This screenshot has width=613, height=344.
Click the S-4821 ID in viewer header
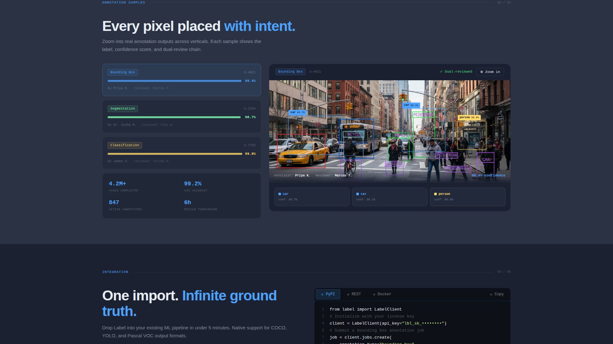click(315, 72)
